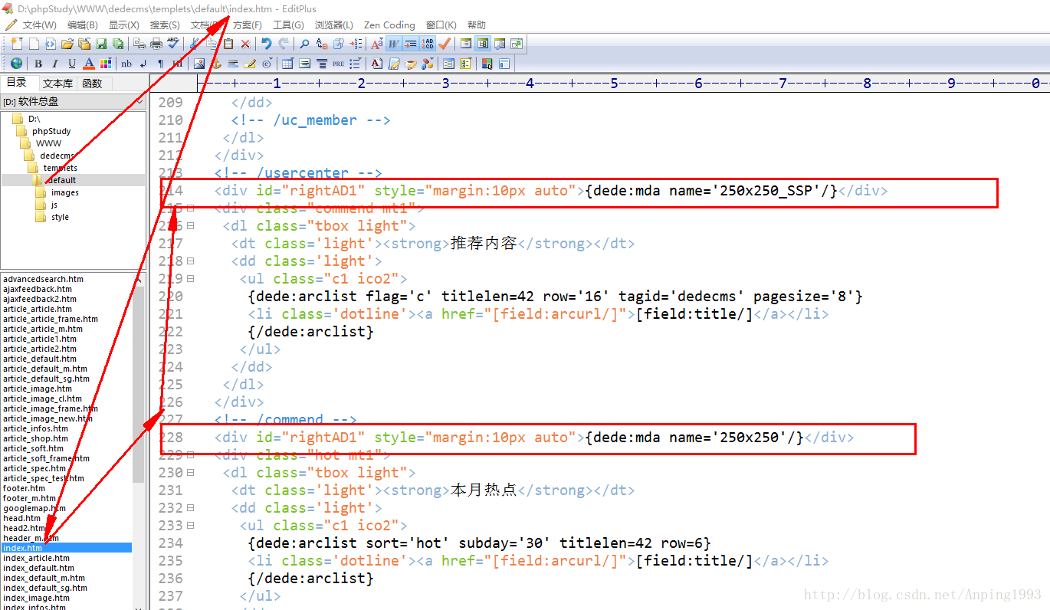Insert Image tag icon

[199, 64]
